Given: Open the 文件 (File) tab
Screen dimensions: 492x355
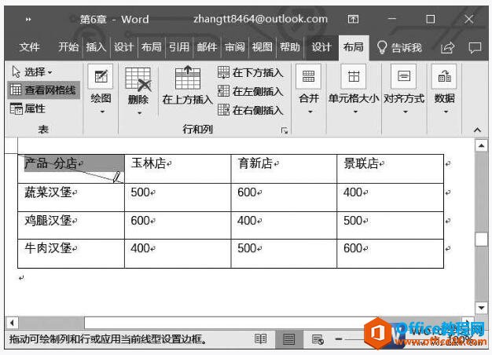Looking at the screenshot, I should [30, 47].
